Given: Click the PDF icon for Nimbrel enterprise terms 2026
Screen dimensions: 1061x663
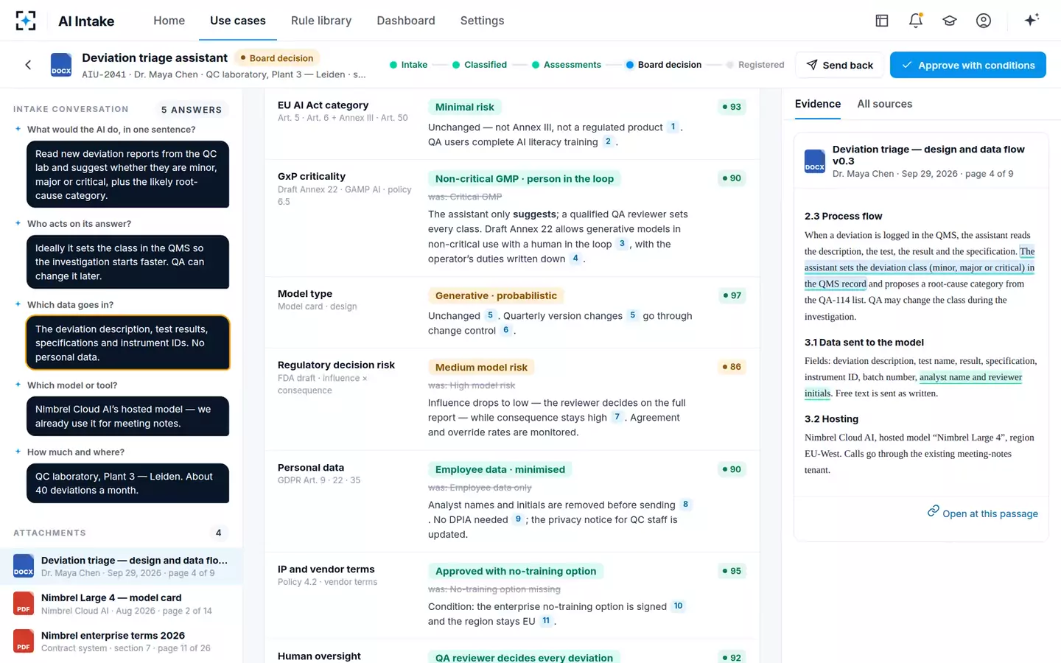Looking at the screenshot, I should pos(24,641).
